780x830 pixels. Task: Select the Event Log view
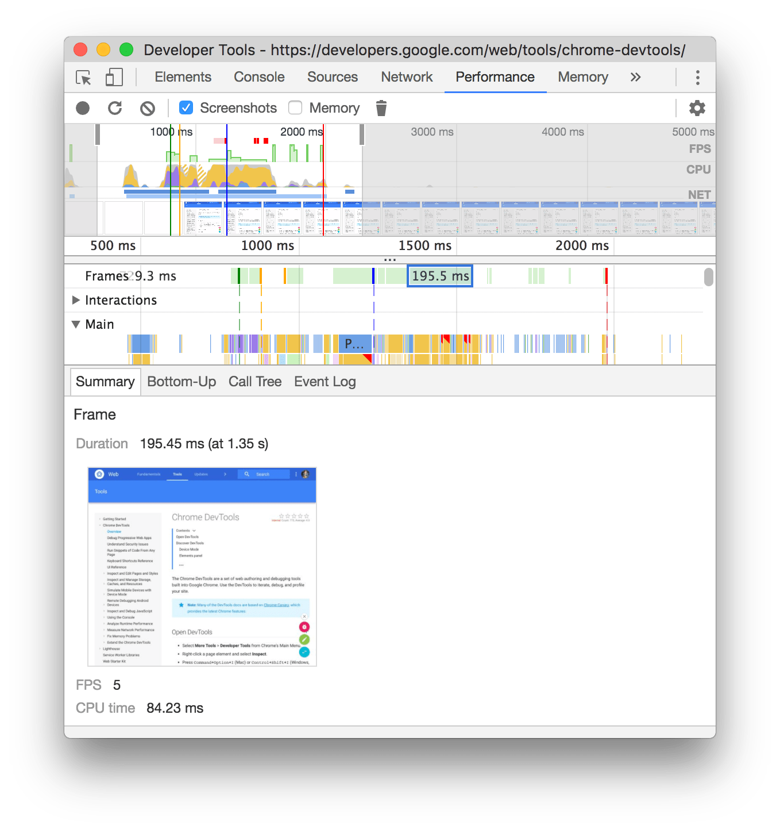point(325,381)
